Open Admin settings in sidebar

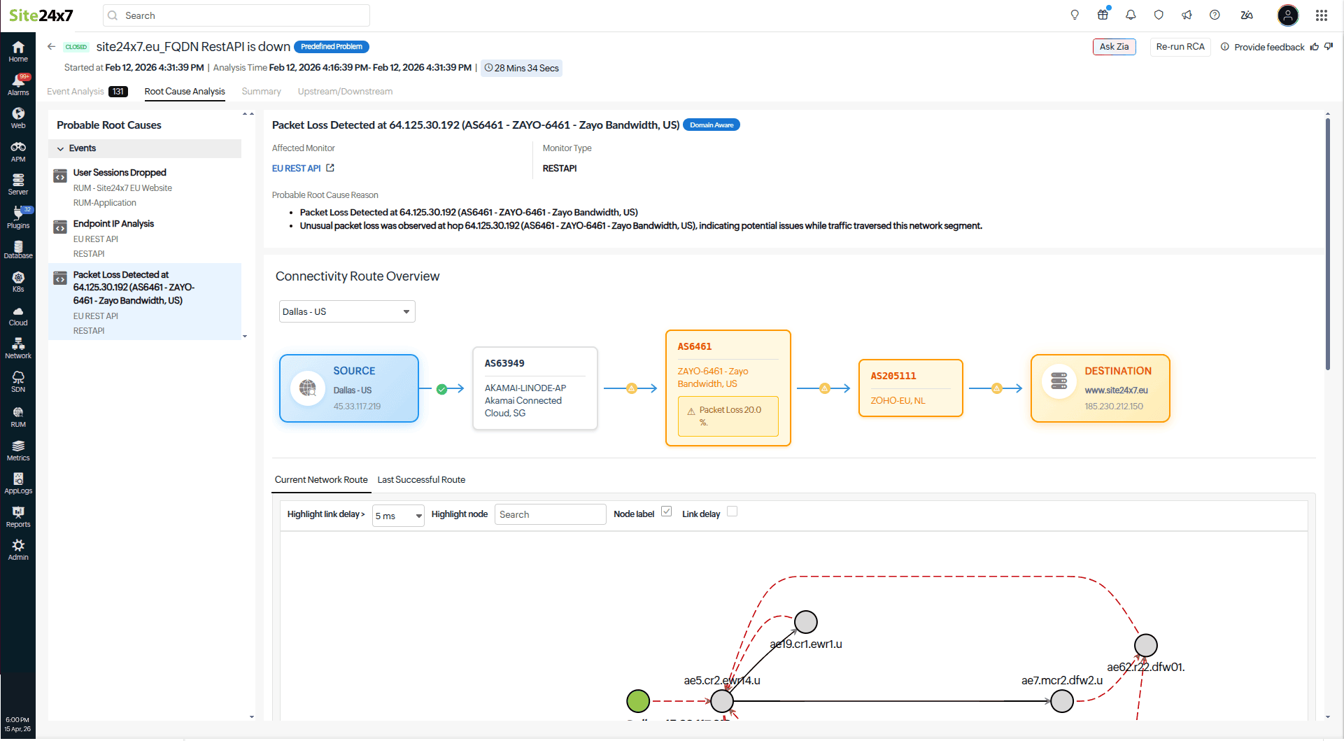18,550
